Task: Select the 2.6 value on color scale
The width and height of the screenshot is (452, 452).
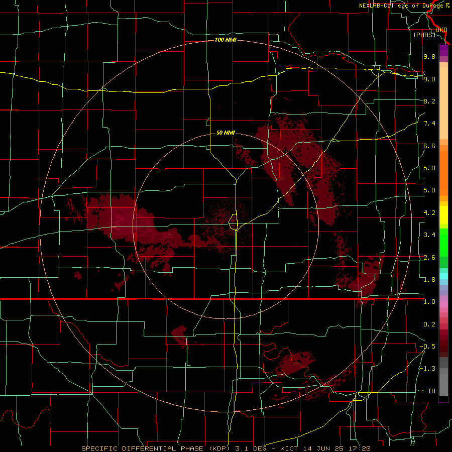Action: coord(429,258)
